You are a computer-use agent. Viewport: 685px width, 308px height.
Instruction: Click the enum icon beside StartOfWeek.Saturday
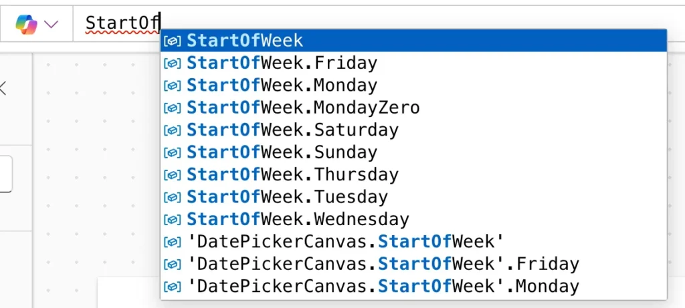coord(172,130)
